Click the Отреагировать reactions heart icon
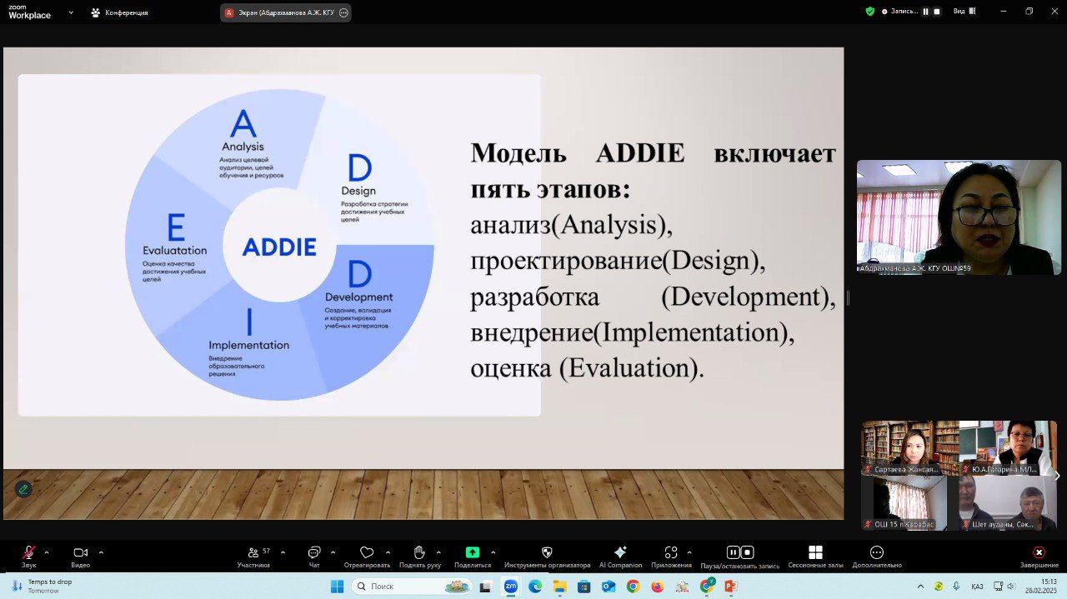Image resolution: width=1067 pixels, height=599 pixels. (367, 553)
